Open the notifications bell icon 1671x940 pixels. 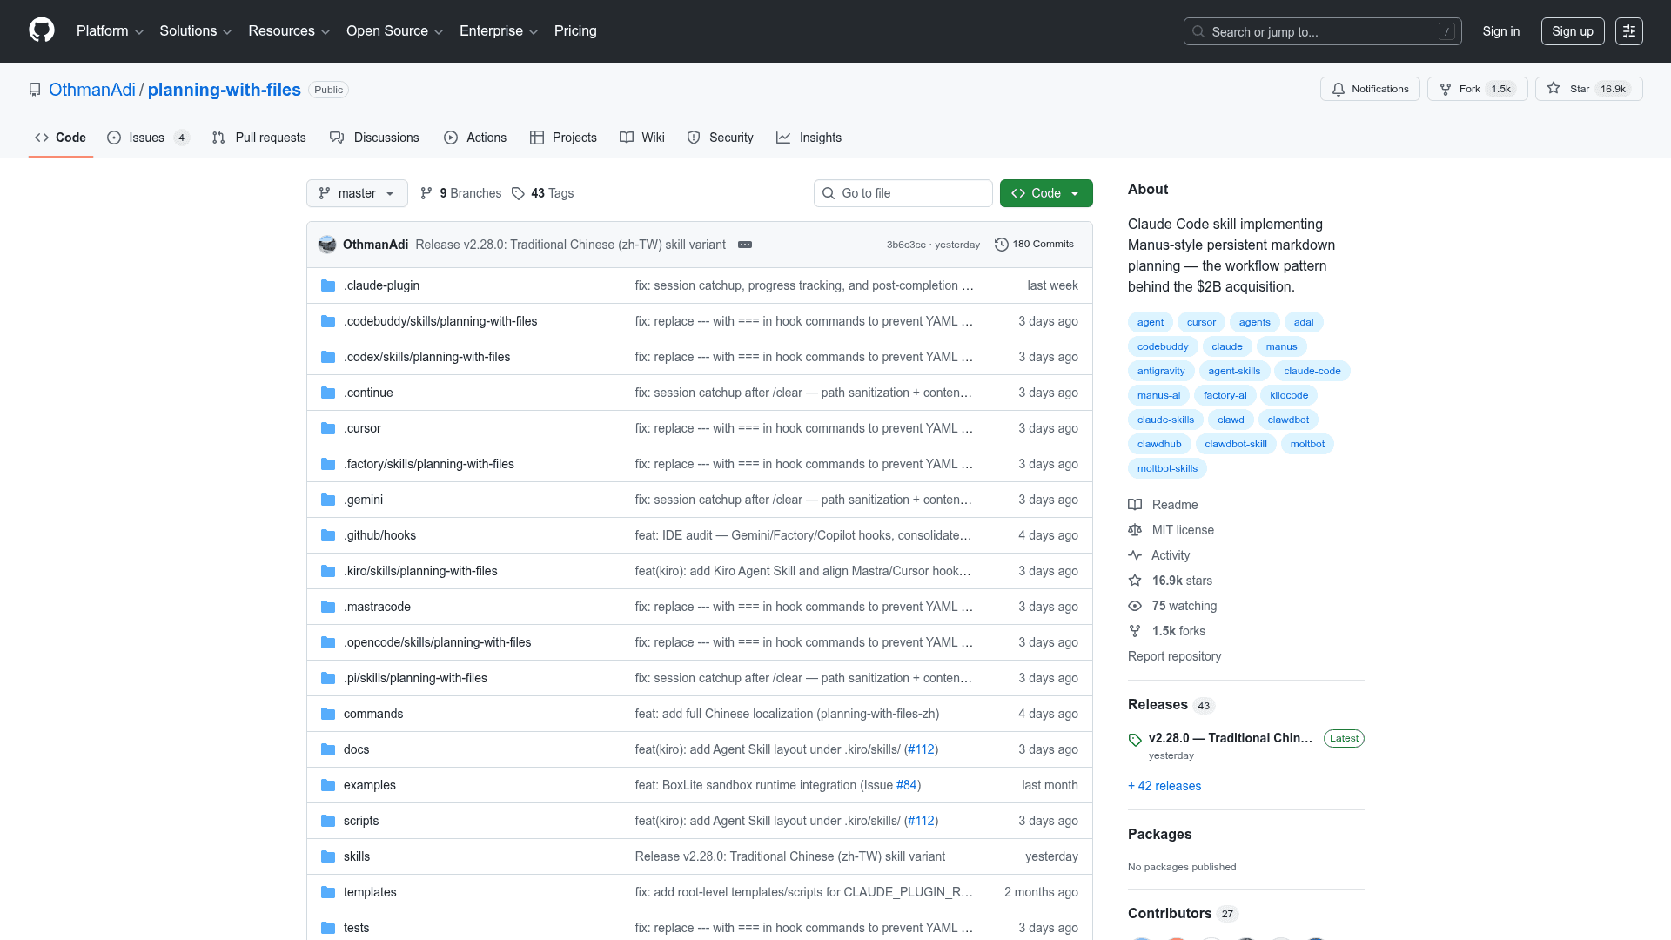point(1339,89)
